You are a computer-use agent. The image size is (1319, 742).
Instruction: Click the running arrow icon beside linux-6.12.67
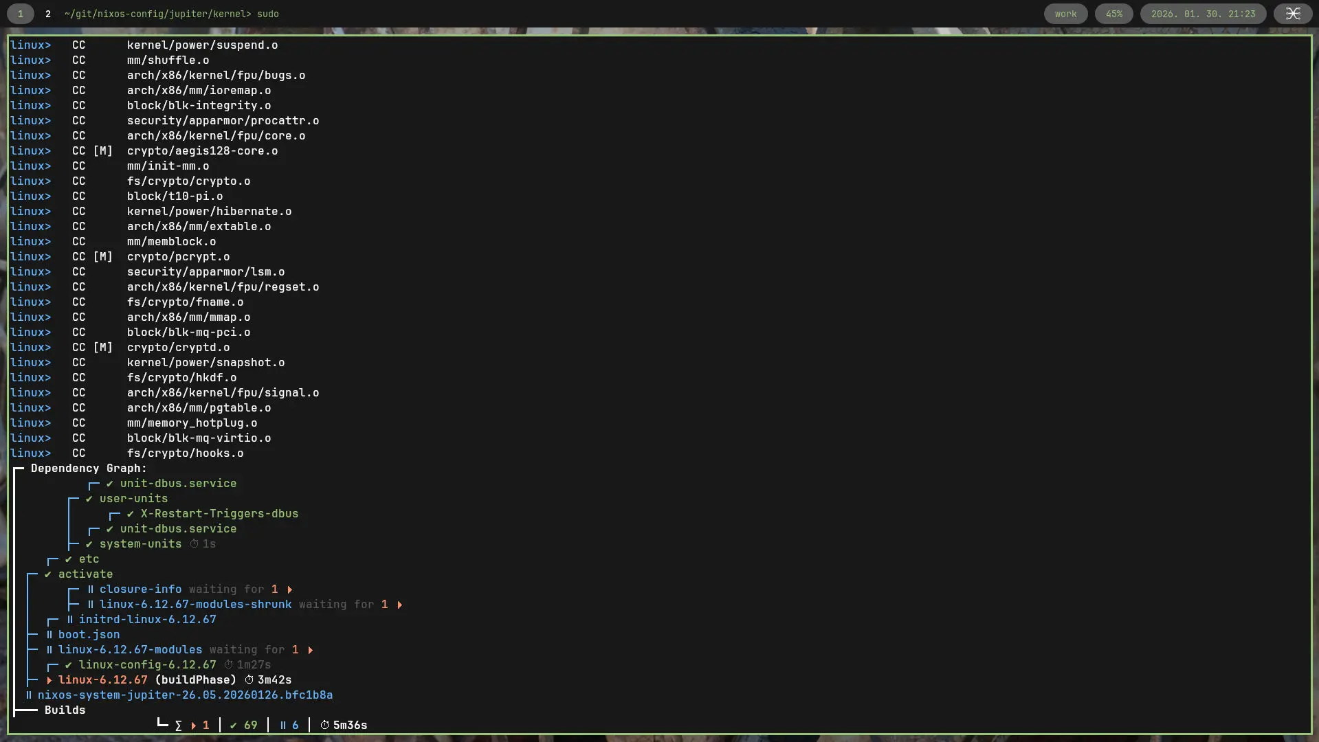click(x=49, y=680)
